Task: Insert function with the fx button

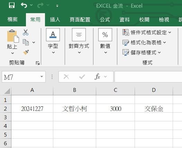Action: tap(97, 77)
